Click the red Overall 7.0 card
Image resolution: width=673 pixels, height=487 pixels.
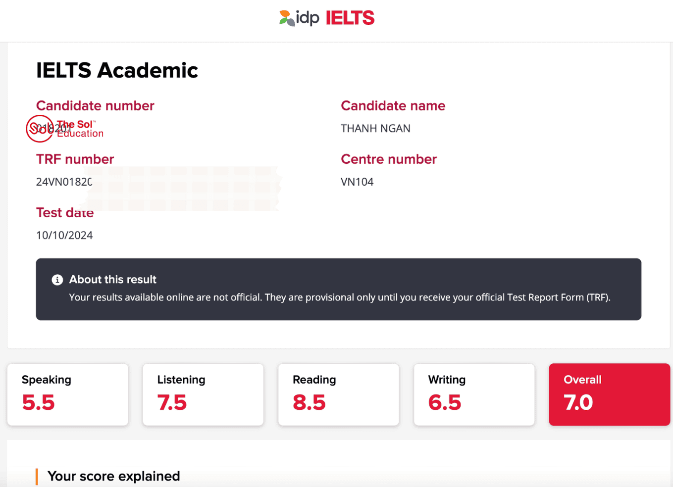(609, 394)
